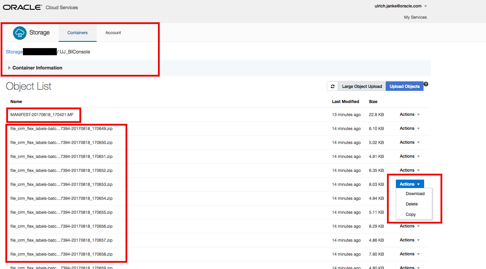Click the 6.10 KB size value
The width and height of the screenshot is (486, 269).
coord(376,129)
